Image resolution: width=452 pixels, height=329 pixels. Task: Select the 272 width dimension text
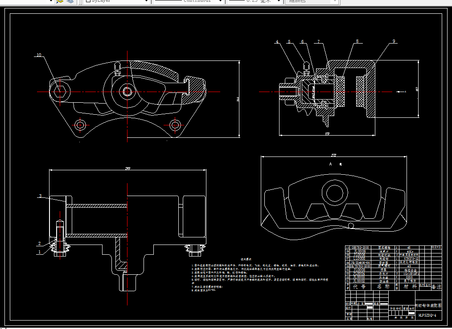(x=333, y=155)
